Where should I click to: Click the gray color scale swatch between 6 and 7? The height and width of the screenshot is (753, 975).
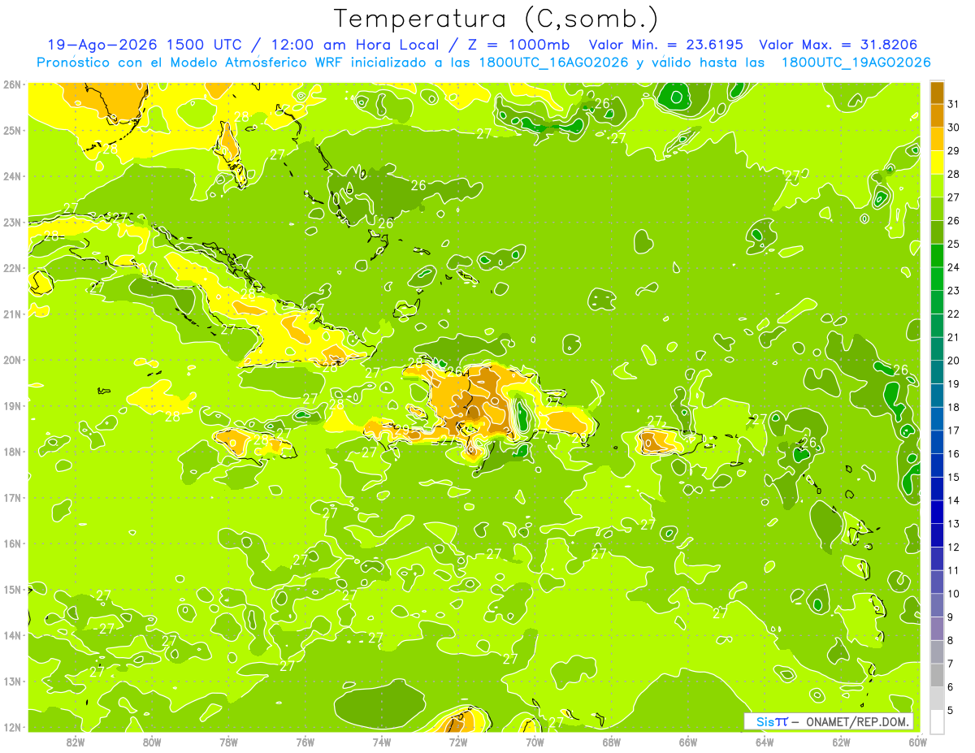point(937,675)
